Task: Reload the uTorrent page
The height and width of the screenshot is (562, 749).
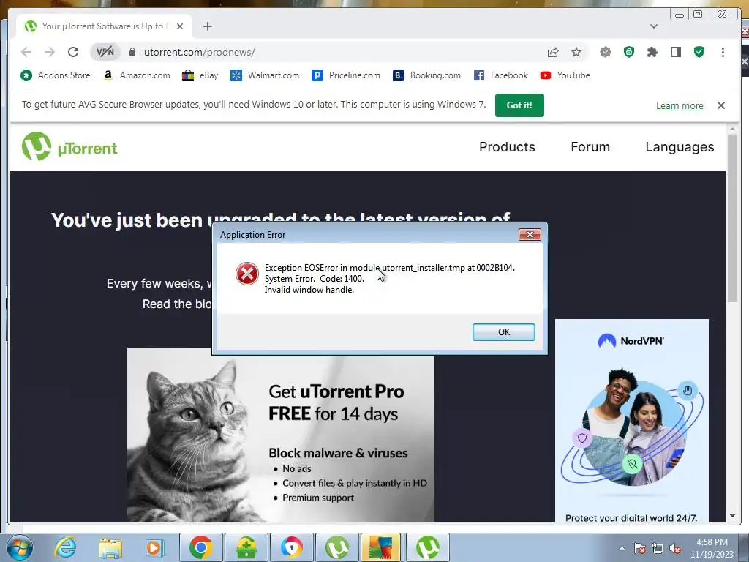Action: pos(73,52)
